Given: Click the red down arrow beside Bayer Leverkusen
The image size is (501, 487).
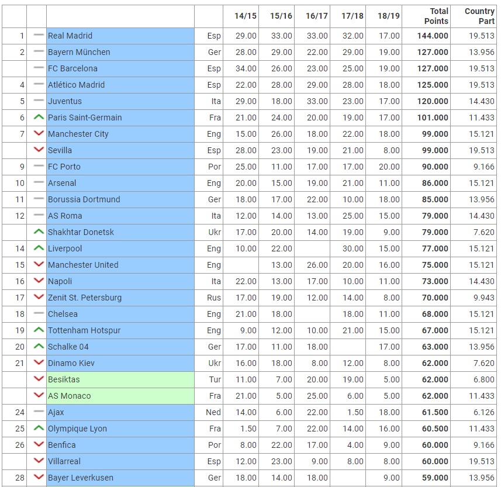Looking at the screenshot, I should pyautogui.click(x=39, y=478).
